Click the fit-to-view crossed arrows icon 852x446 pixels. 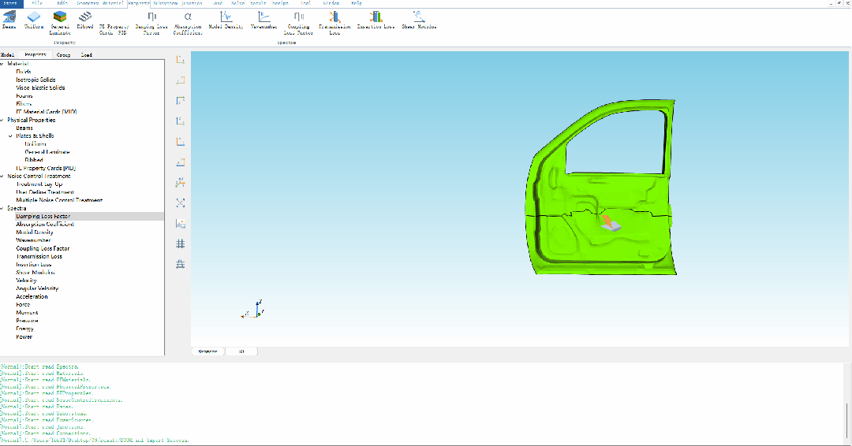click(181, 203)
